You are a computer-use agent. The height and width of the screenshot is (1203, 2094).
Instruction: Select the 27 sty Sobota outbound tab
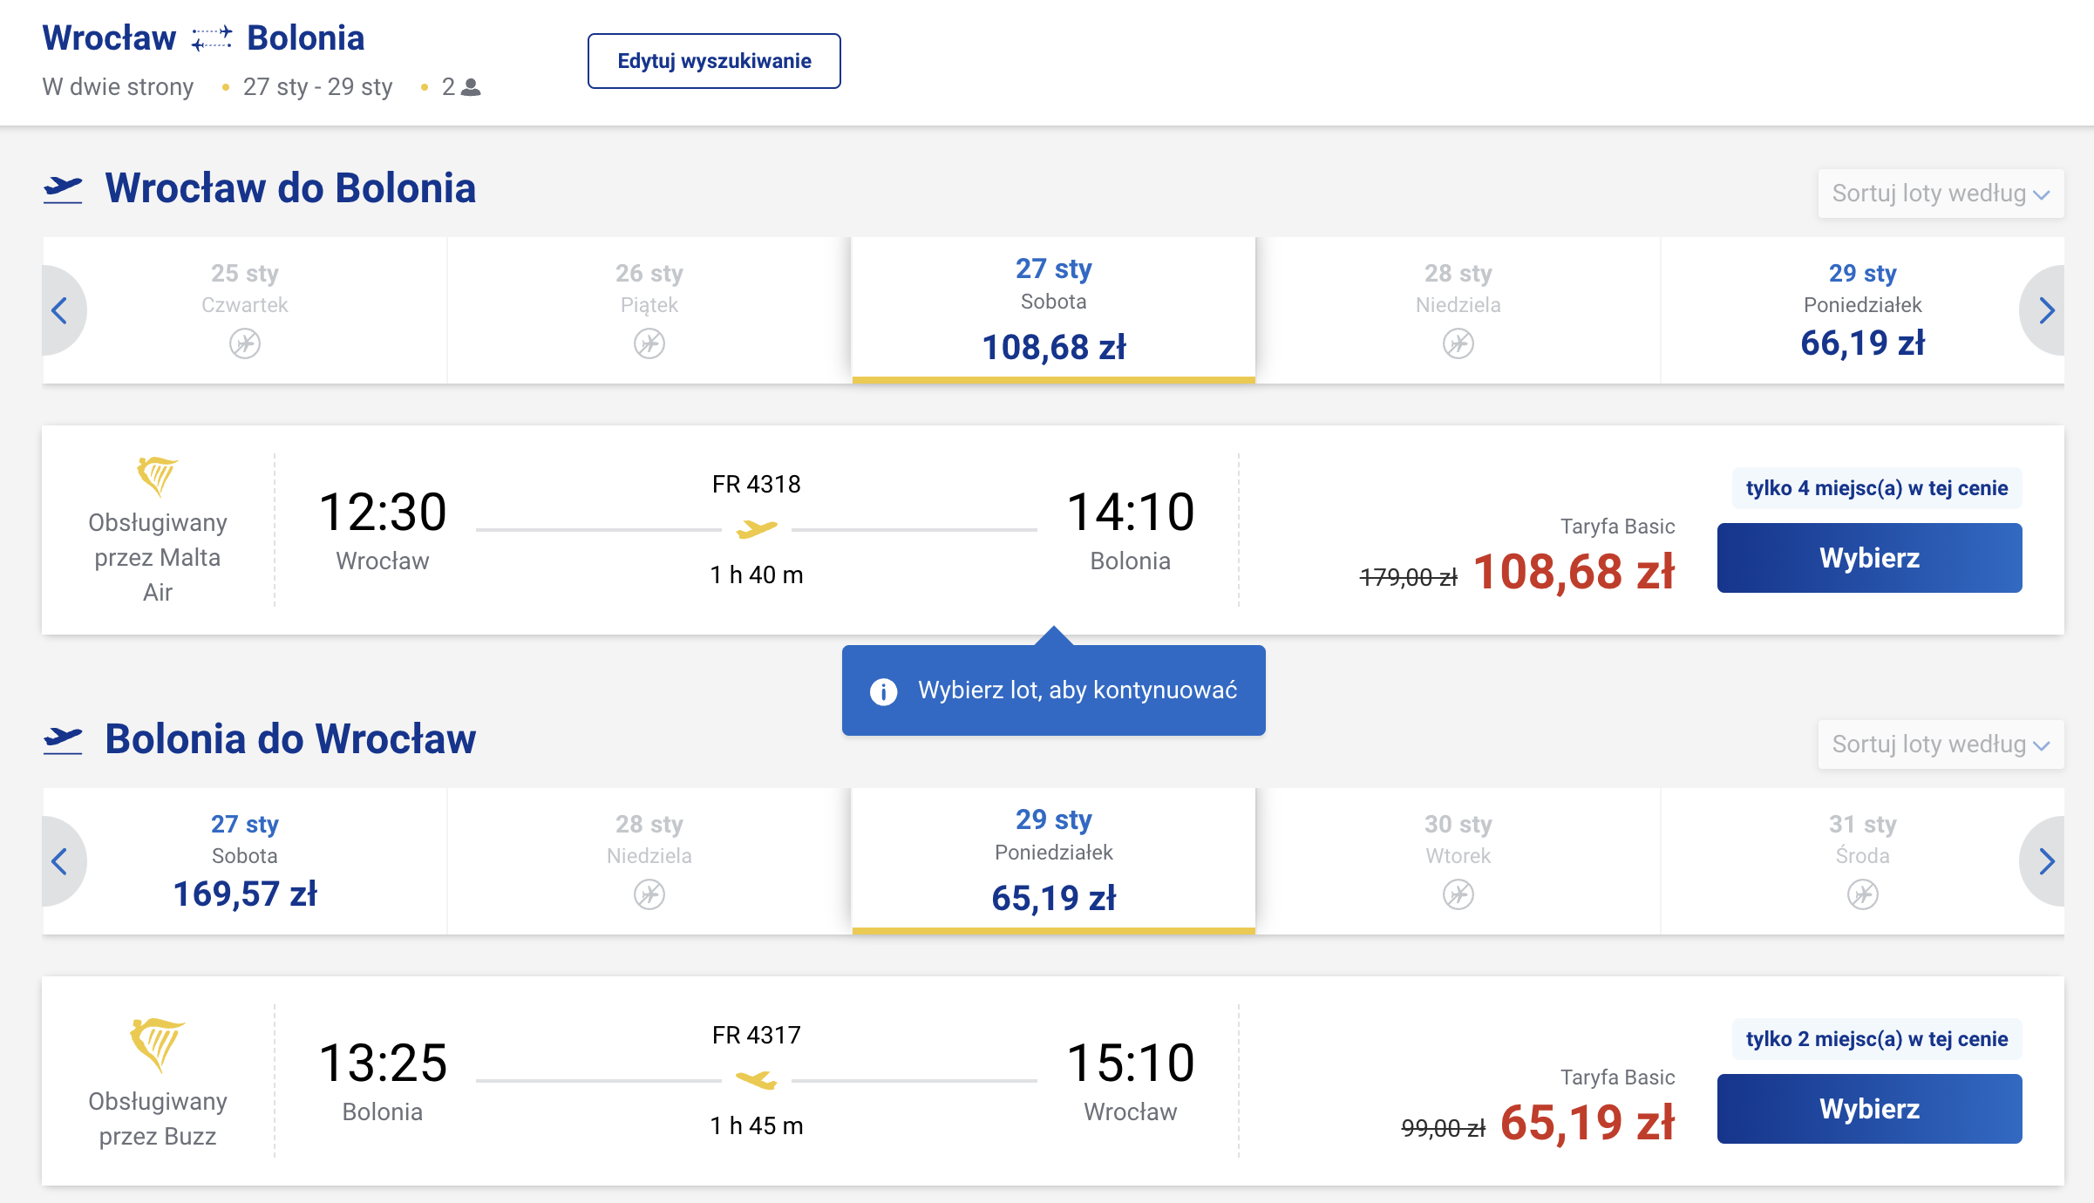click(x=1054, y=310)
